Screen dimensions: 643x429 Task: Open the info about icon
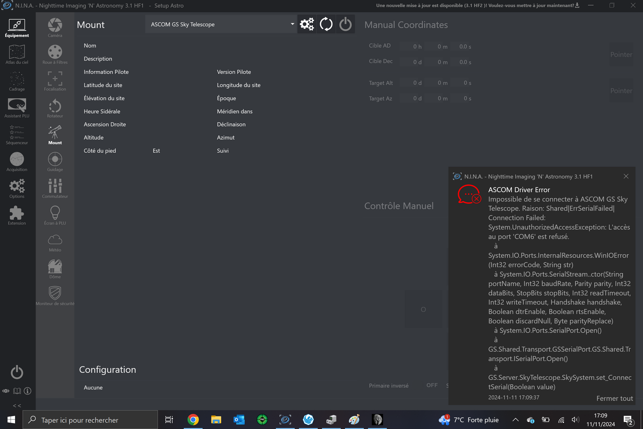[27, 391]
